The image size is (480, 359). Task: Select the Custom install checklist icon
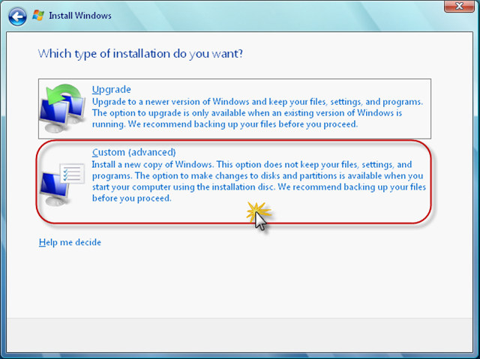click(x=62, y=184)
